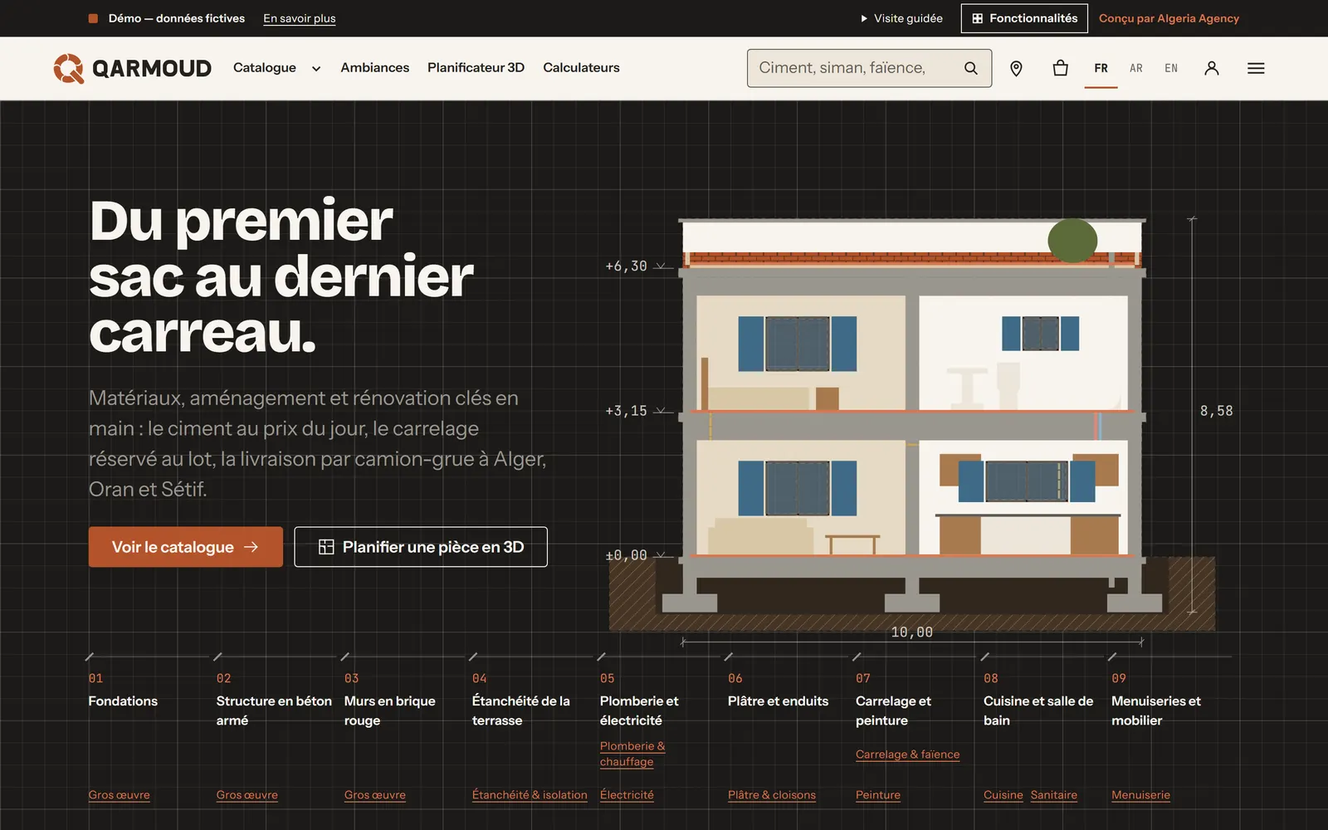Select step 04 Étanchéité de la terrasse
Screen dimensions: 1328x830
pos(521,700)
